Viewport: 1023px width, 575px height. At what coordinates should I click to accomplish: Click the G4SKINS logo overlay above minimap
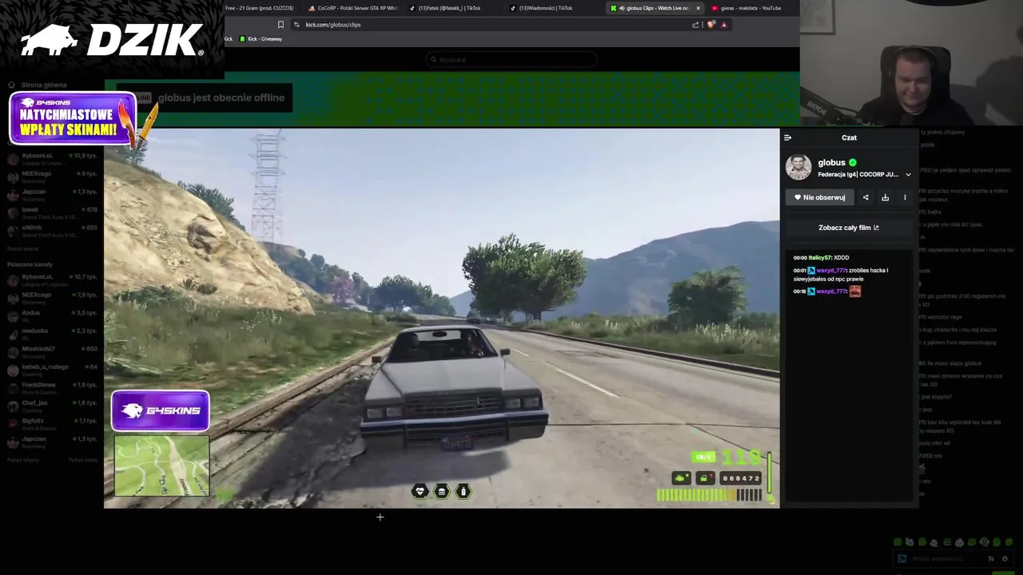click(x=161, y=411)
